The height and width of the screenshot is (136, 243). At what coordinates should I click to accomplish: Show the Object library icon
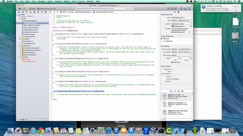[178, 91]
